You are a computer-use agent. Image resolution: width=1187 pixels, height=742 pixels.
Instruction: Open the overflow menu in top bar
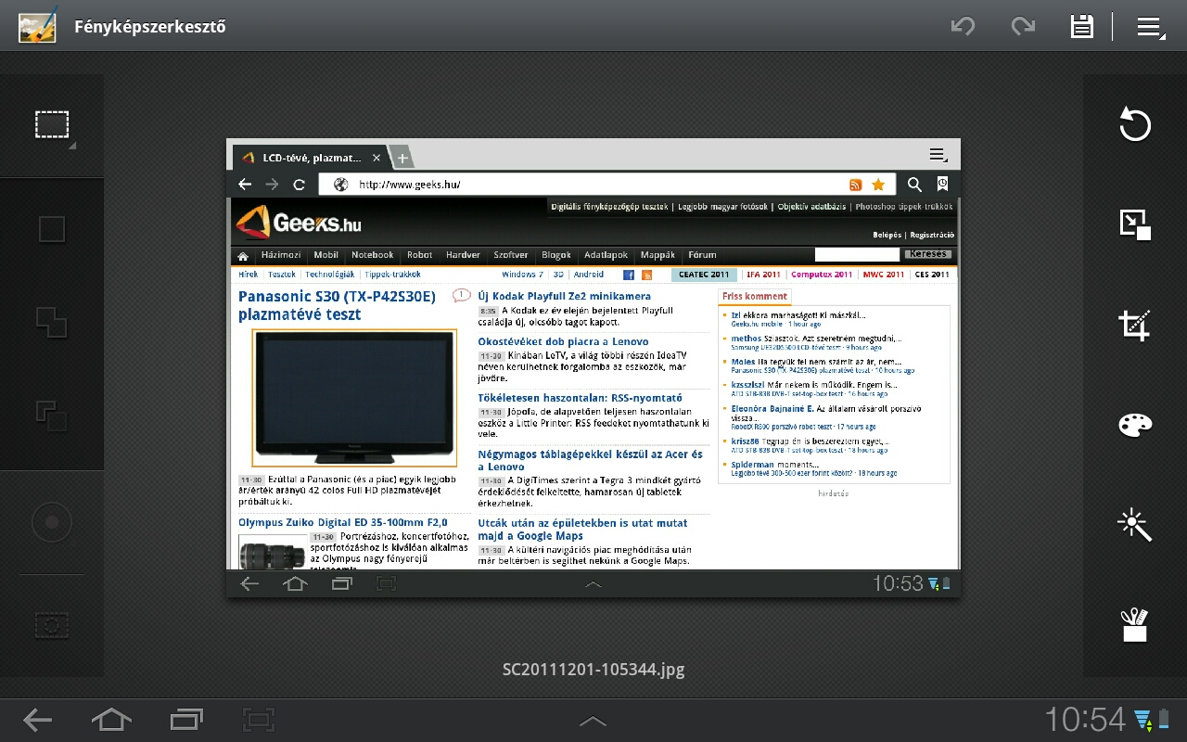[x=1150, y=26]
